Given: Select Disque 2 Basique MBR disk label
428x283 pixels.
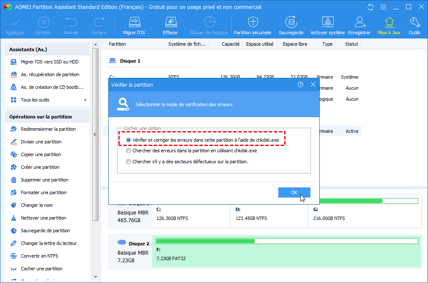Looking at the screenshot, I should (133, 252).
